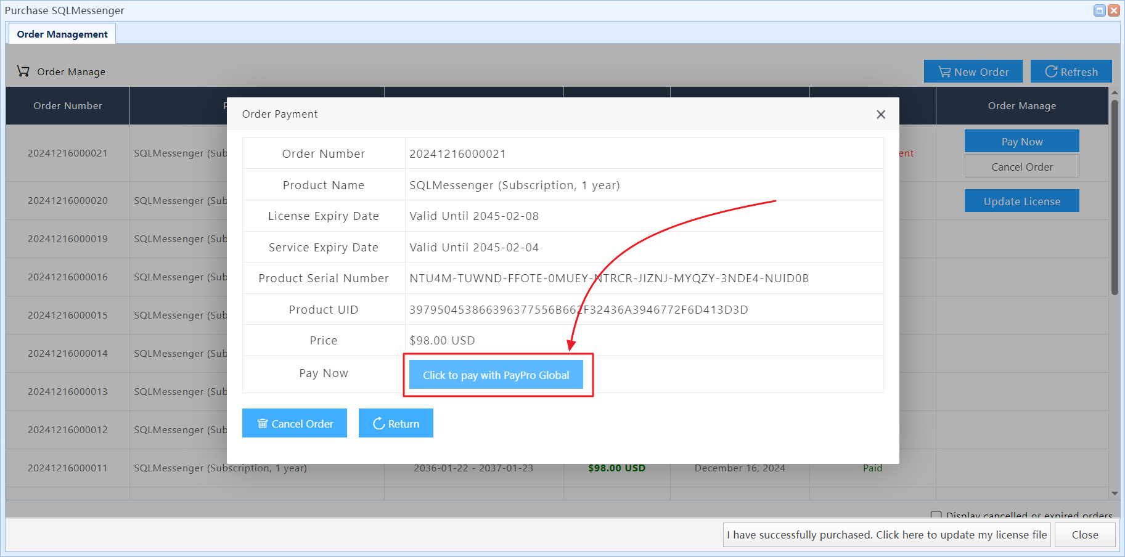1125x557 pixels.
Task: Close the Purchase SQLMessenger window
Action: tap(1113, 10)
